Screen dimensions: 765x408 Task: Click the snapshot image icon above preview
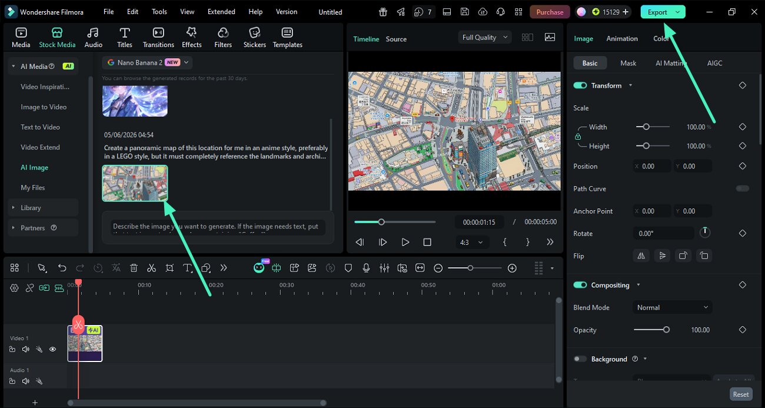(550, 37)
